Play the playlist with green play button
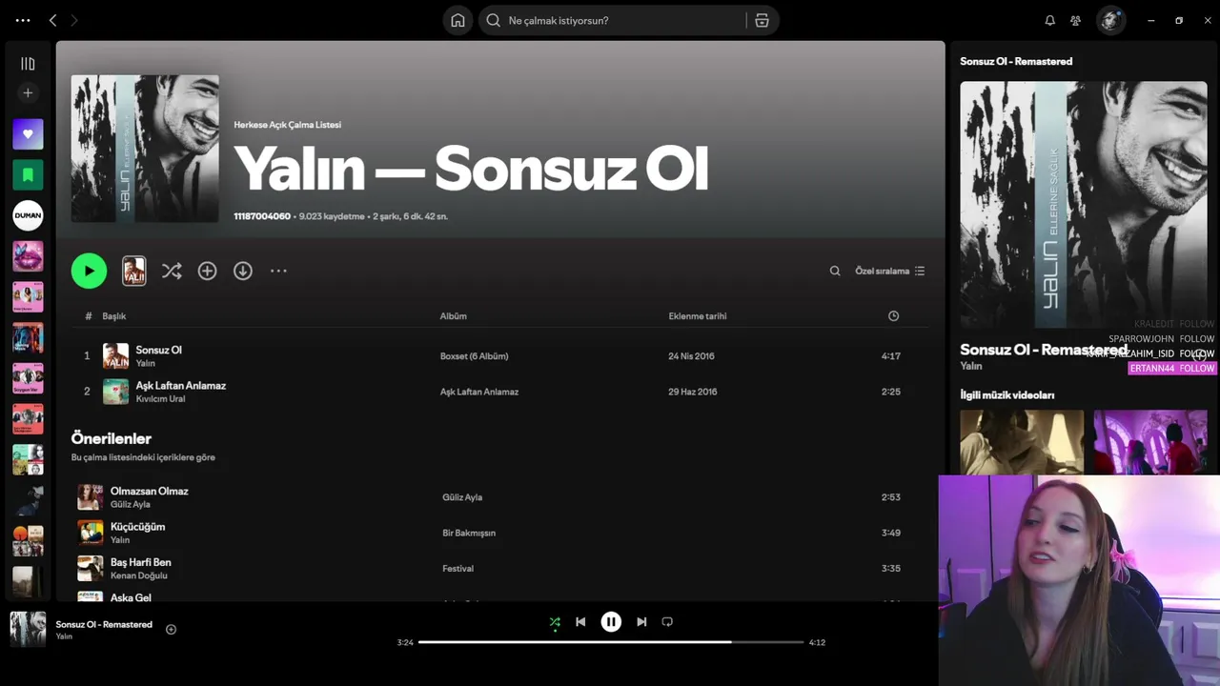The image size is (1220, 686). point(89,271)
